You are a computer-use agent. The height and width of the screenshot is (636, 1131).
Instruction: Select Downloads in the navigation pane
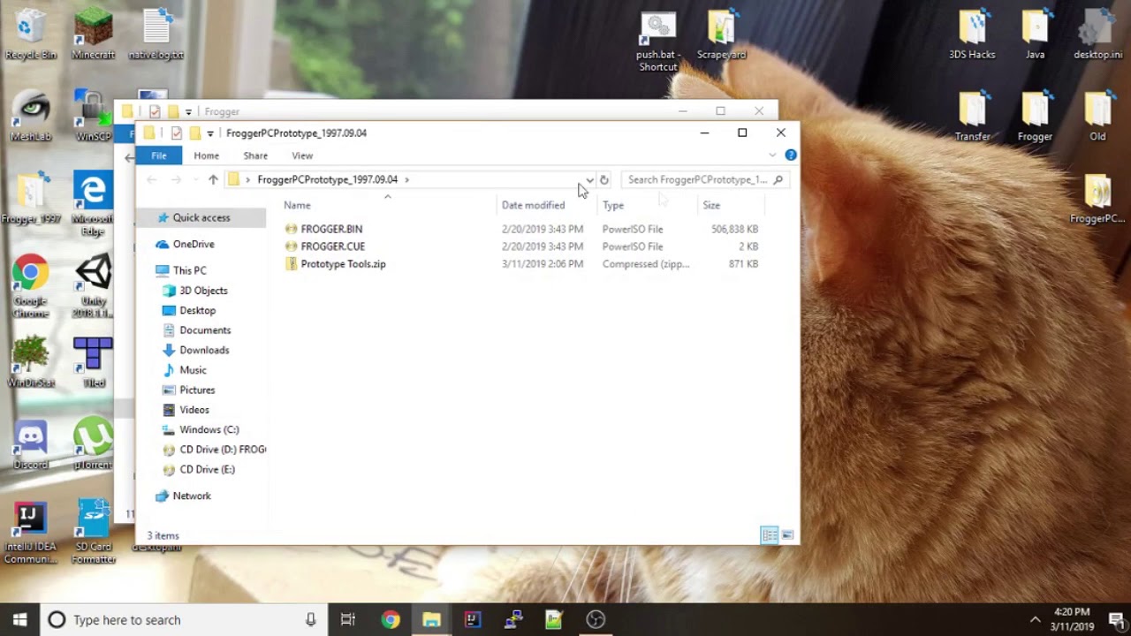(204, 350)
